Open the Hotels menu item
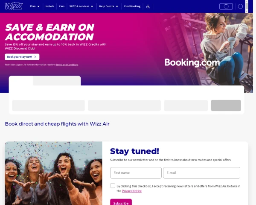This screenshot has width=256, height=205. [x=49, y=6]
